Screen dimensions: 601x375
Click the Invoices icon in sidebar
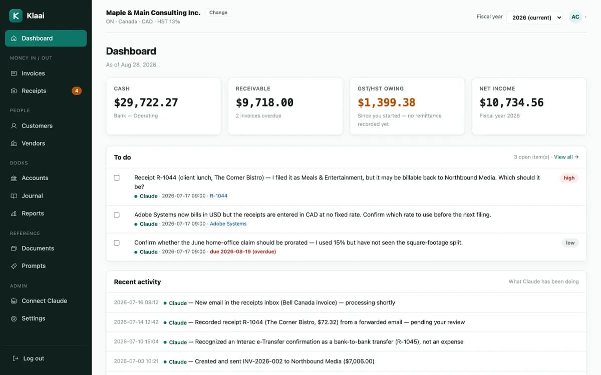coord(14,73)
